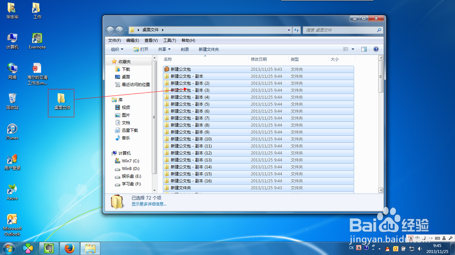Click the file list scroll down arrow
This screenshot has height=255, width=455.
point(381,190)
